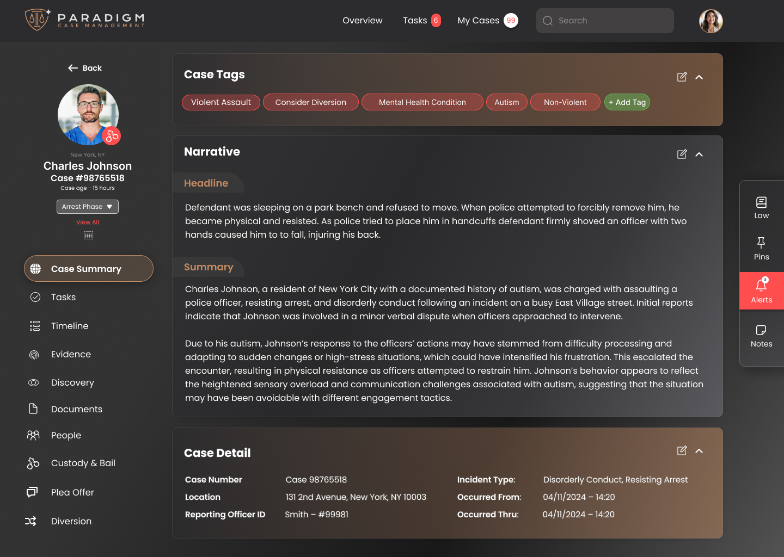The height and width of the screenshot is (557, 784).
Task: Open the Notes side panel
Action: (x=761, y=336)
